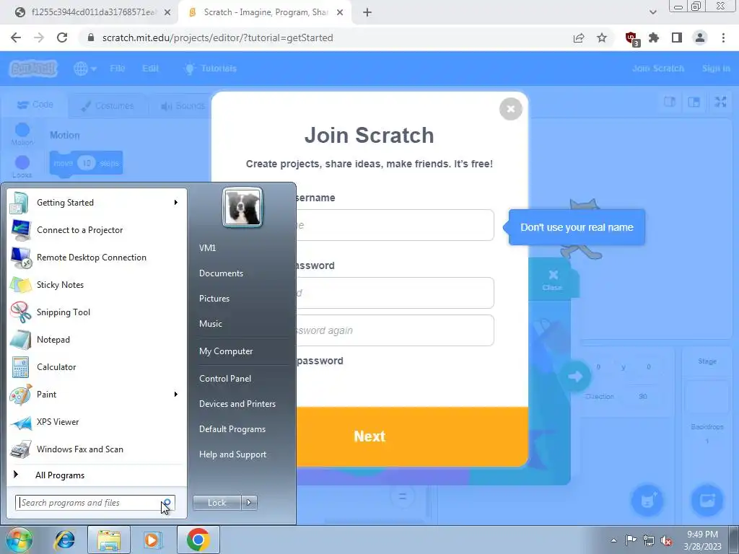Viewport: 739px width, 554px height.
Task: Click the password input field
Action: [x=395, y=293]
